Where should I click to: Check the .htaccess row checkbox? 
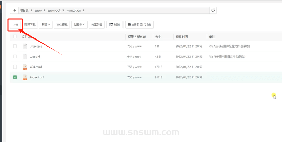[15, 46]
